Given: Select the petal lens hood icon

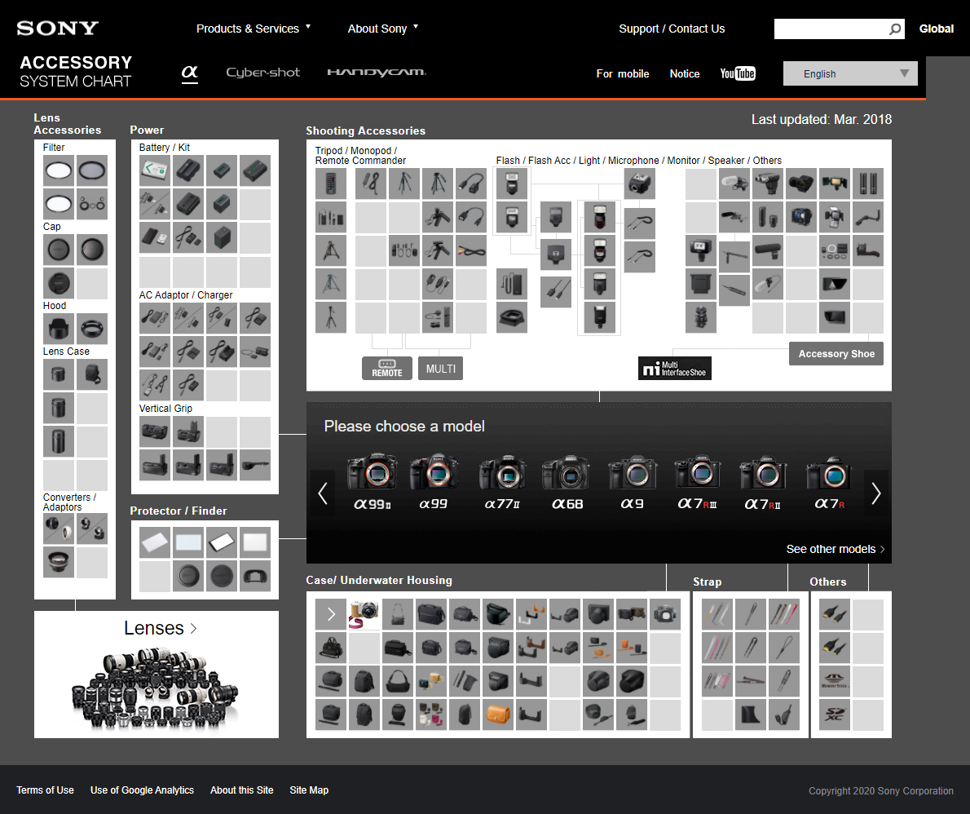Looking at the screenshot, I should pyautogui.click(x=59, y=329).
